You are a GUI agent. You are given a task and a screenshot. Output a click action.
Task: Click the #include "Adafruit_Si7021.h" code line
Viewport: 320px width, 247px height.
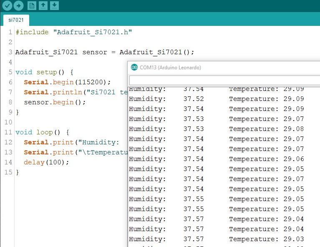coord(74,32)
